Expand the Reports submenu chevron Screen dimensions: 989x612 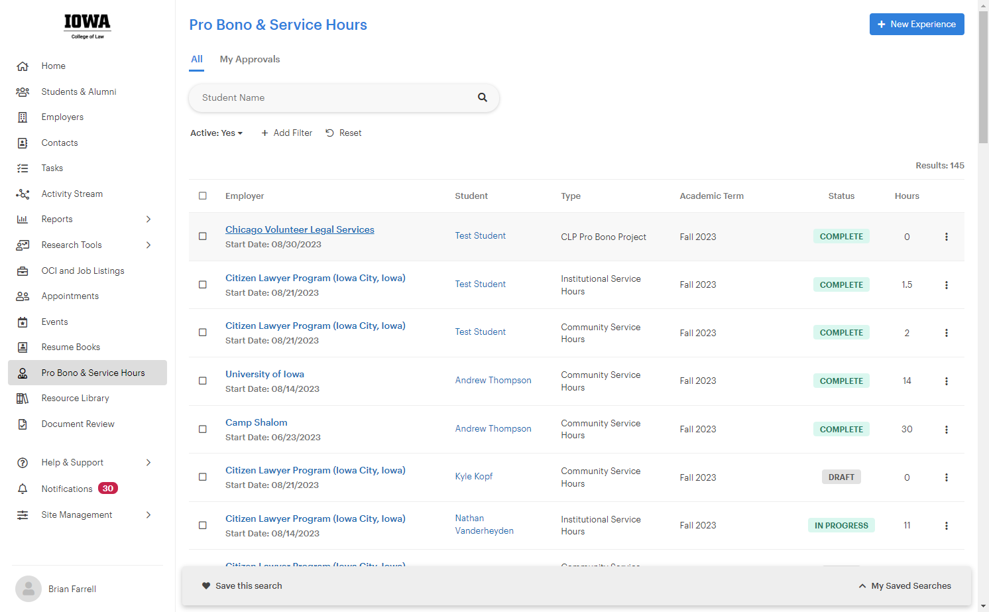click(x=148, y=219)
